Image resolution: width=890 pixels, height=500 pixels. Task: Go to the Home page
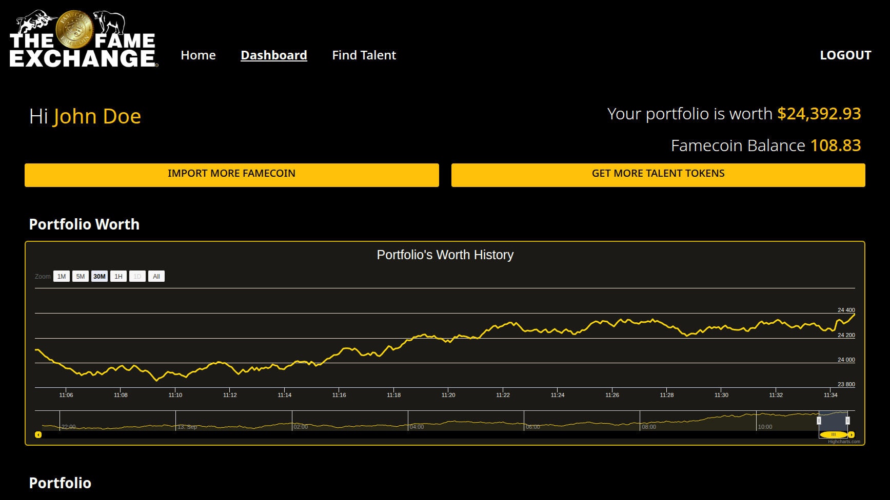(x=198, y=55)
